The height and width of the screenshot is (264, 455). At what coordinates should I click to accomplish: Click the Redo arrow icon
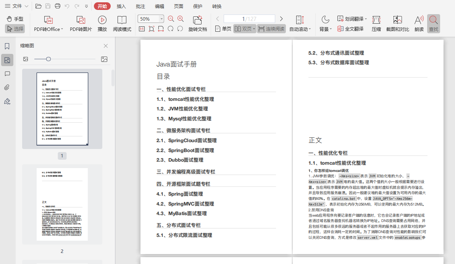(x=77, y=6)
